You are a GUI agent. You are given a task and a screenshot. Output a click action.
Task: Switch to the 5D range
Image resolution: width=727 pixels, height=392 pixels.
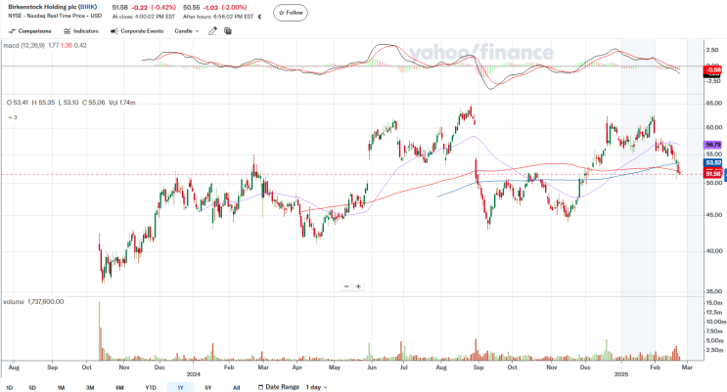32,387
